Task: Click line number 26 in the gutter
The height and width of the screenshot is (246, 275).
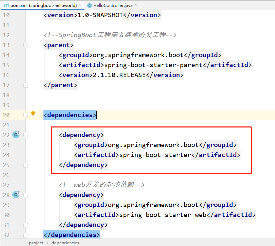Action: tap(6, 175)
